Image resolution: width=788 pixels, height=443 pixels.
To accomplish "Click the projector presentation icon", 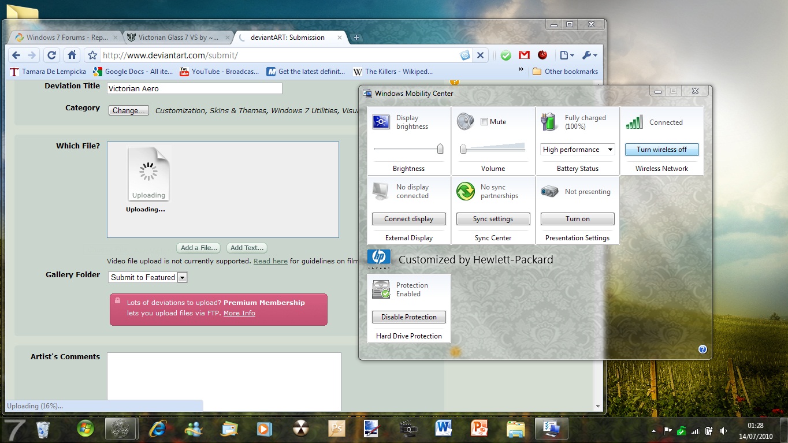I will coord(550,191).
